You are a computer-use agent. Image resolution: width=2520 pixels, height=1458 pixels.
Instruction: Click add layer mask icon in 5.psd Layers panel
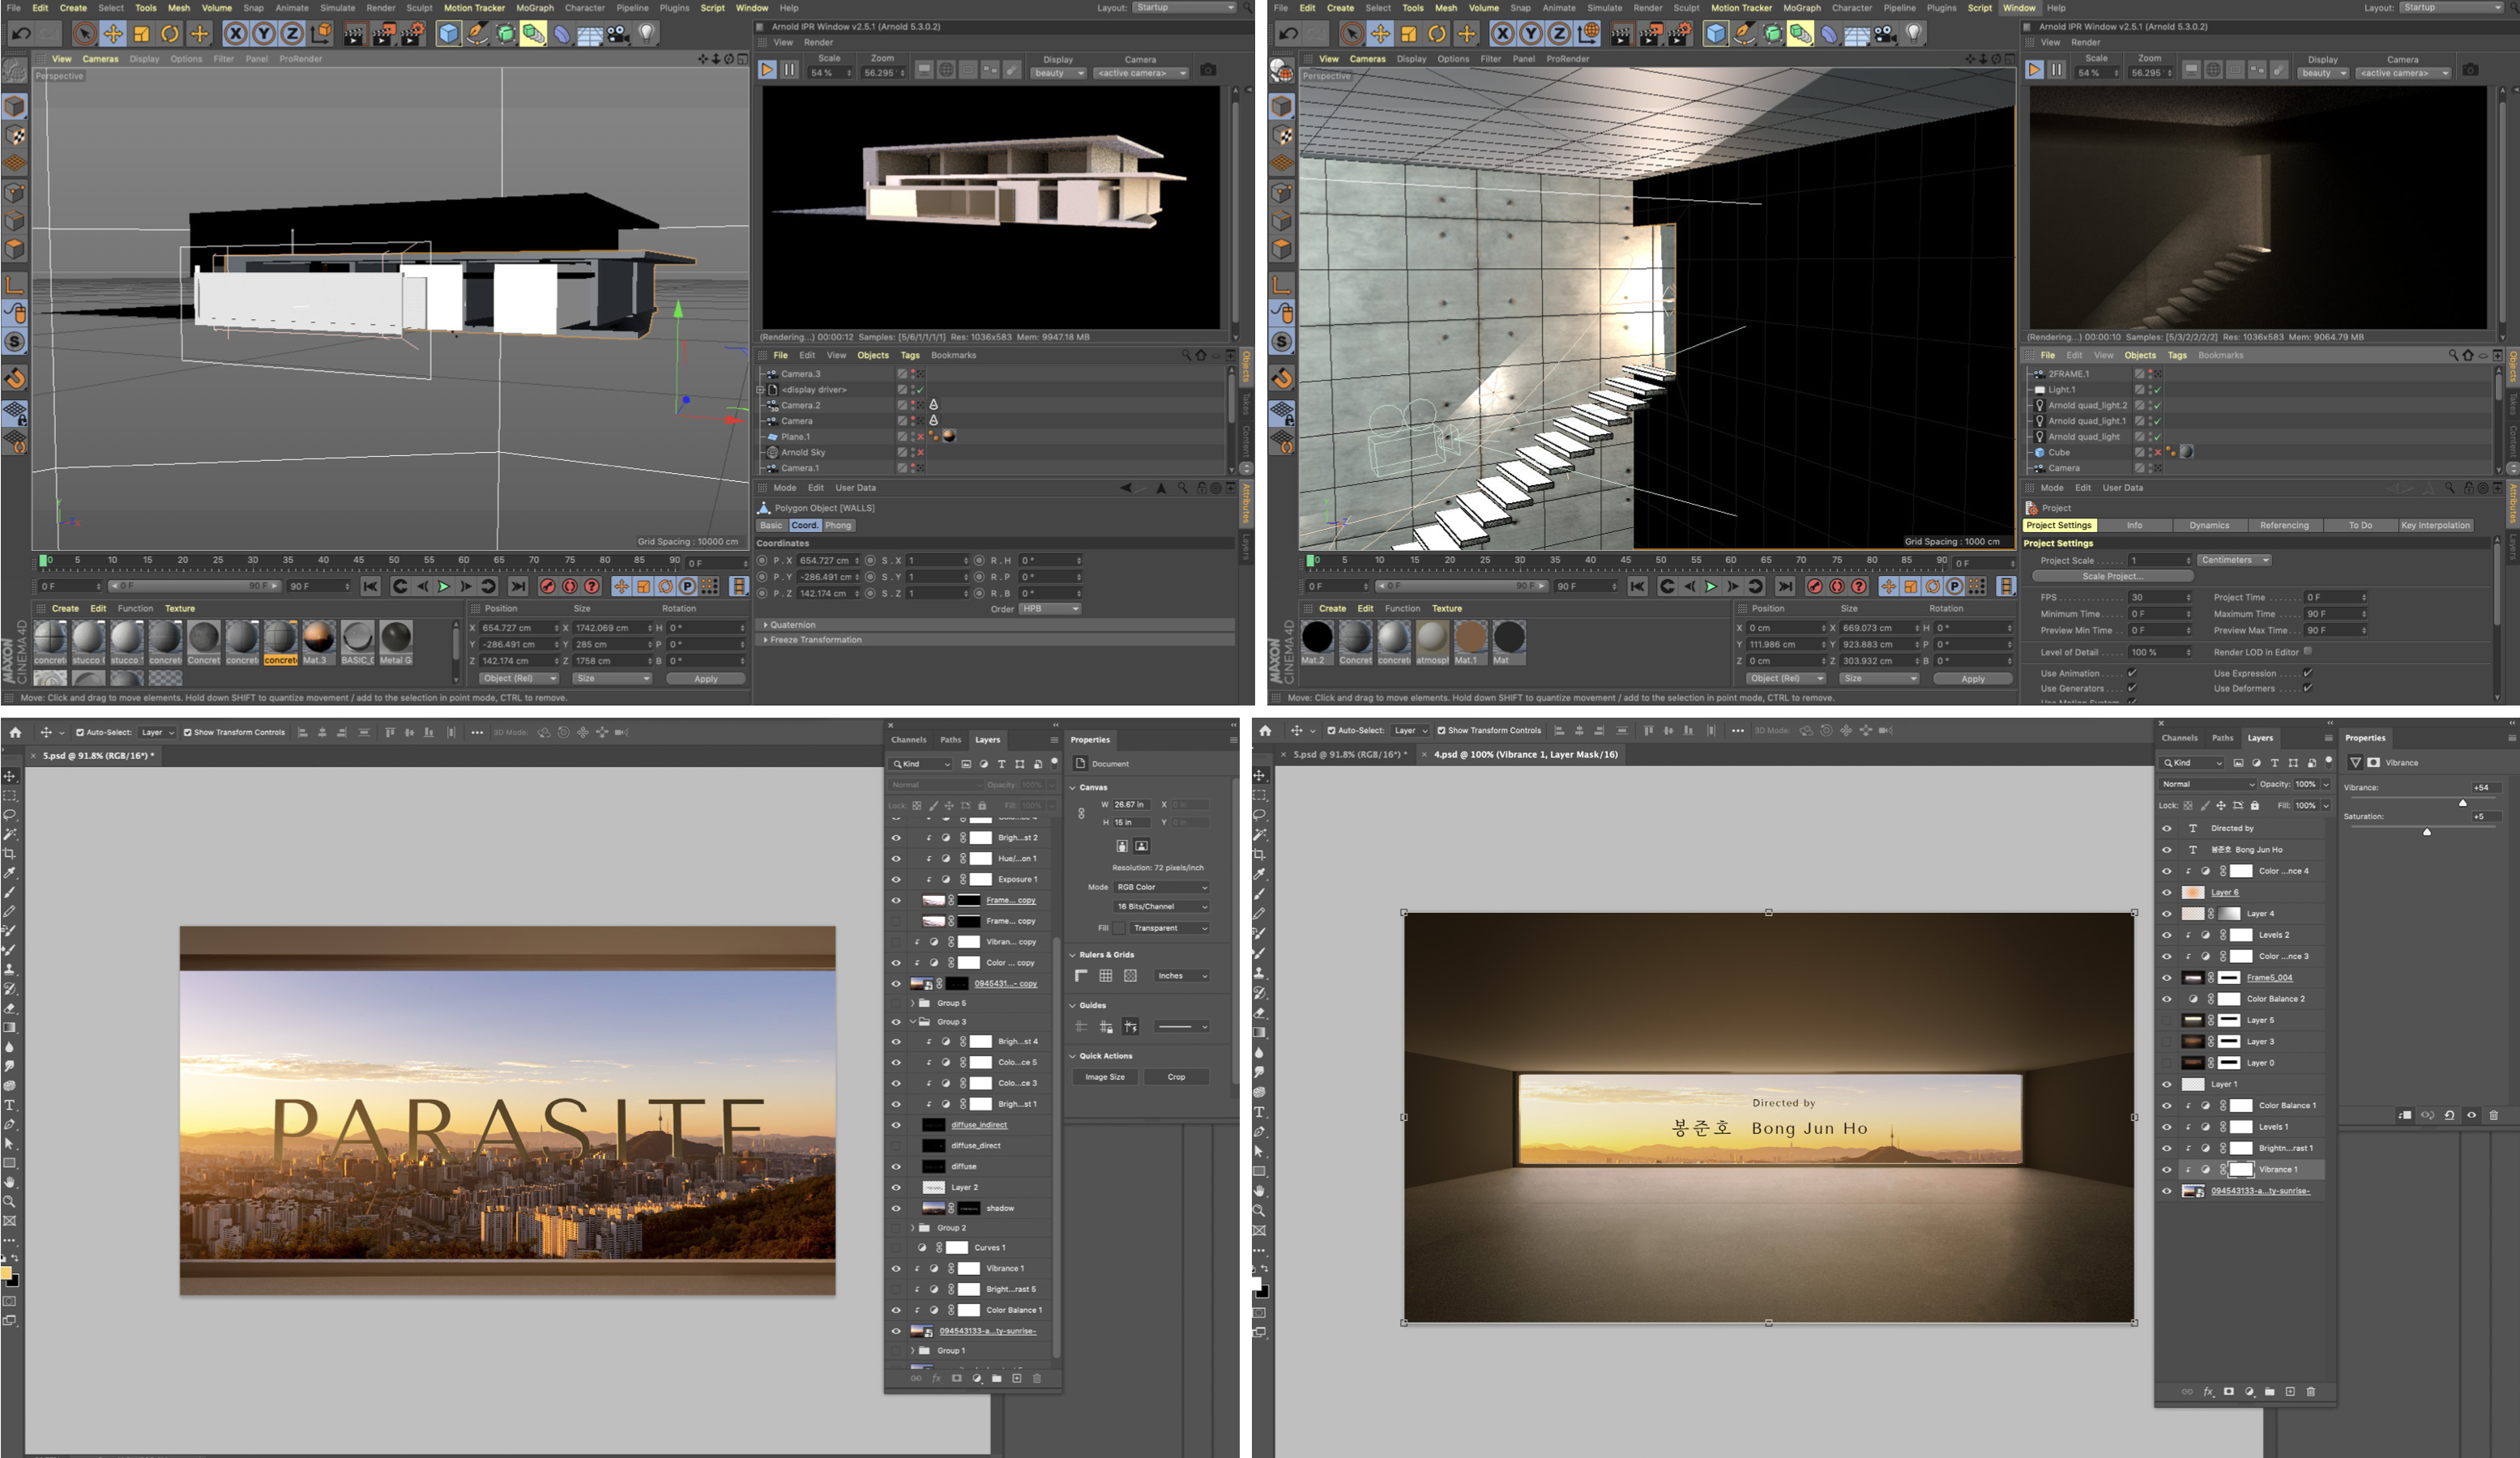(956, 1378)
